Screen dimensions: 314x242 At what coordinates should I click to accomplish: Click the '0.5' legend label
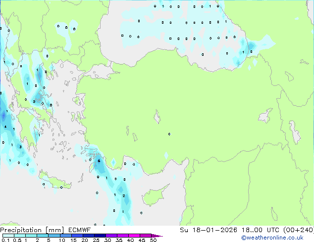pos(17,240)
